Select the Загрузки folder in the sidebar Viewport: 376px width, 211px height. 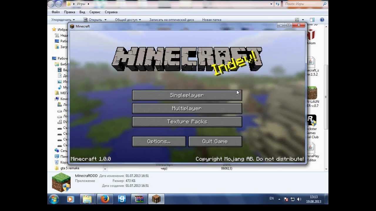61,47
